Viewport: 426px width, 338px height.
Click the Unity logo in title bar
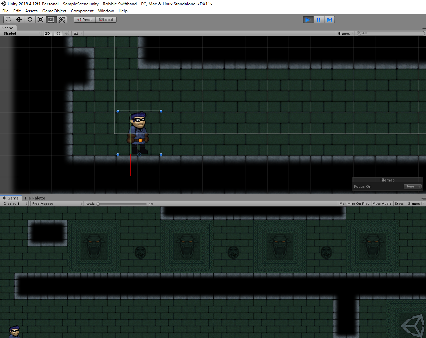point(3,4)
